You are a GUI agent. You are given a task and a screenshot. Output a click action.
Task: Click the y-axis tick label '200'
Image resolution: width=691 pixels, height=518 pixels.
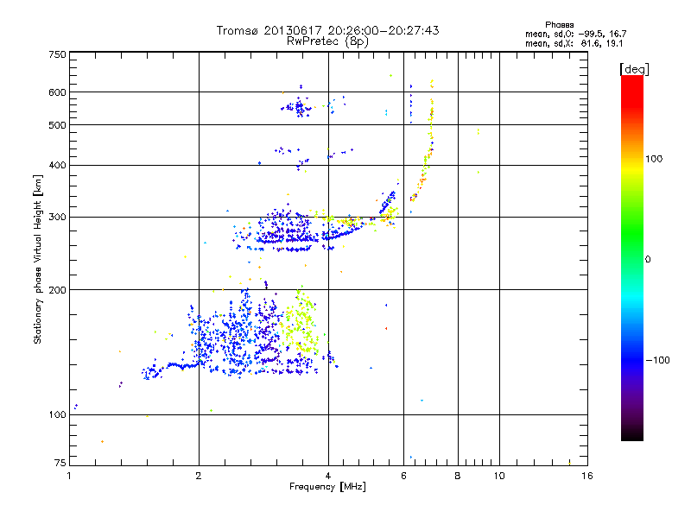(x=57, y=290)
